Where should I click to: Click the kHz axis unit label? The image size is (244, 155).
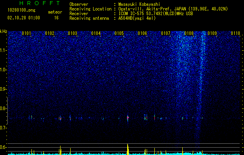pyautogui.click(x=3, y=31)
